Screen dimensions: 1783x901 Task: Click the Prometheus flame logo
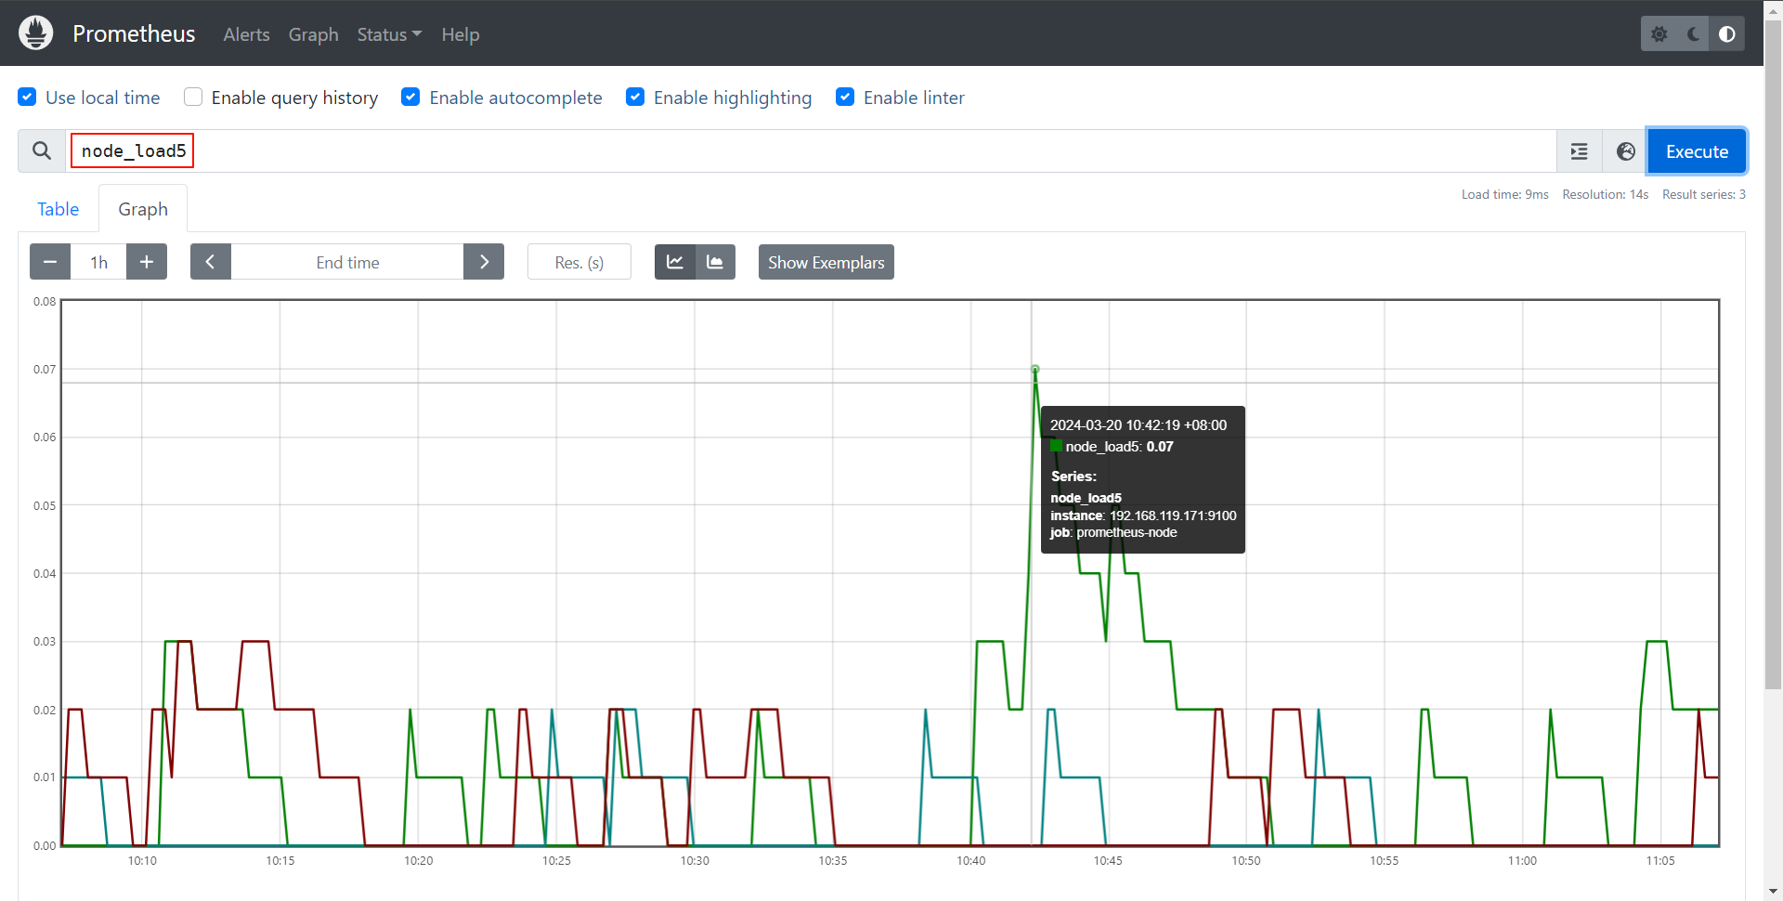[x=36, y=33]
